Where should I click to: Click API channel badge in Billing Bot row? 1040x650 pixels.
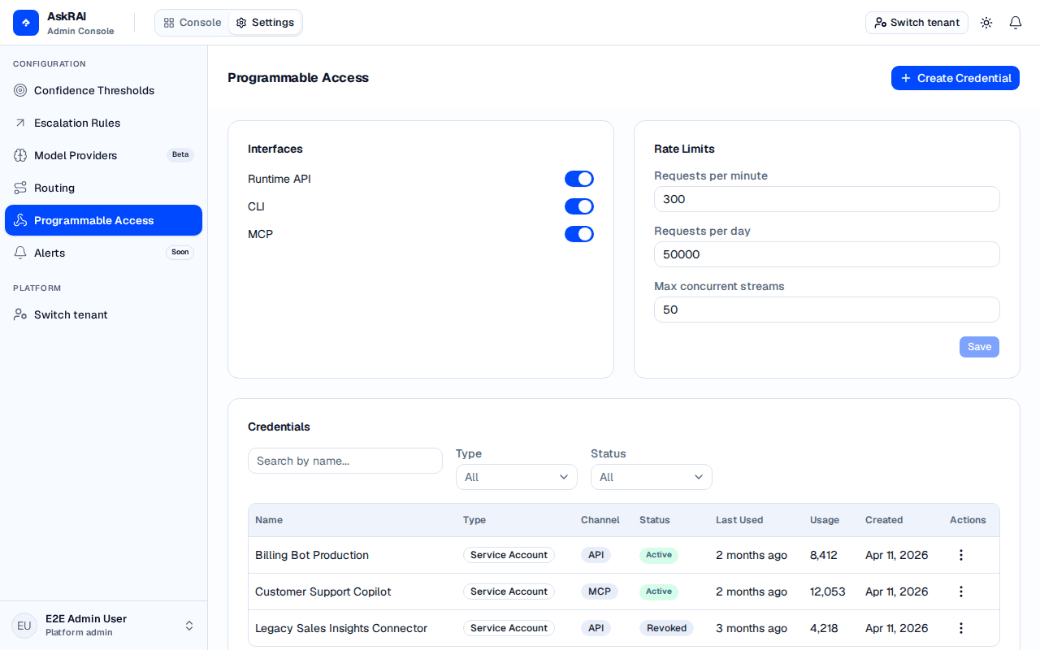point(596,555)
